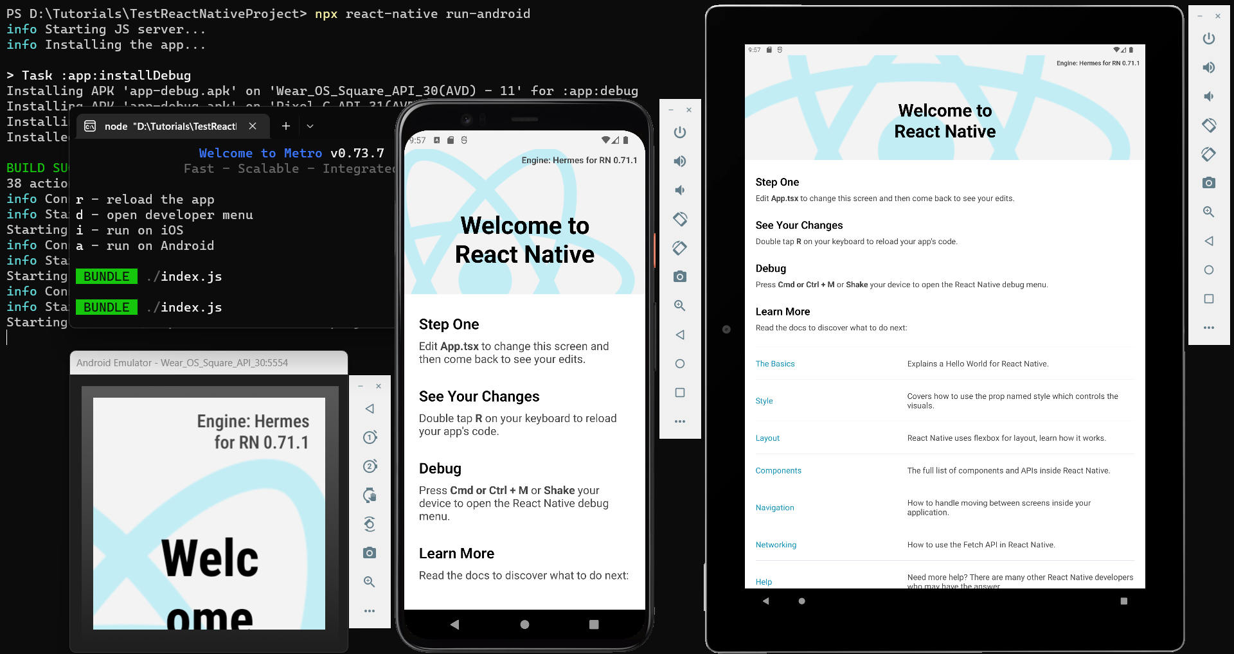Expand the terminal profile dropdown arrow
Image resolution: width=1234 pixels, height=654 pixels.
click(310, 126)
